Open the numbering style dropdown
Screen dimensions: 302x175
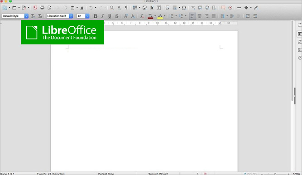(186, 16)
